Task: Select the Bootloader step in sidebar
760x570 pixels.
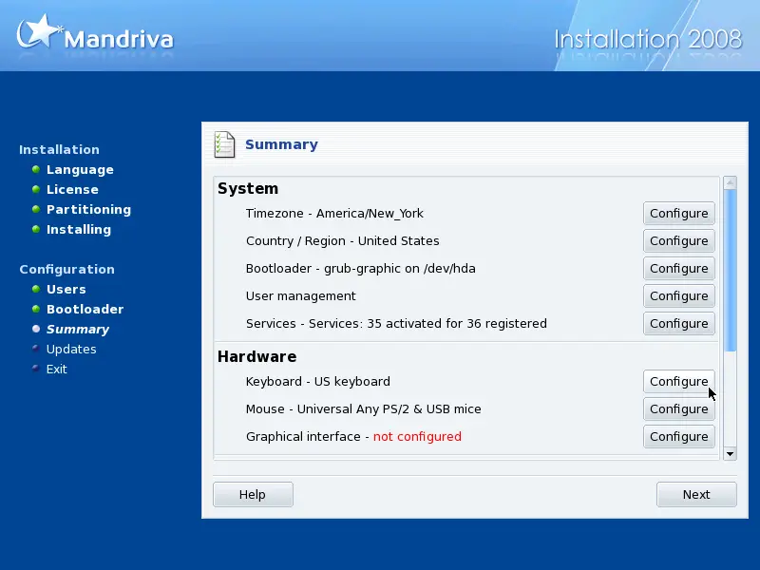Action: click(x=85, y=310)
